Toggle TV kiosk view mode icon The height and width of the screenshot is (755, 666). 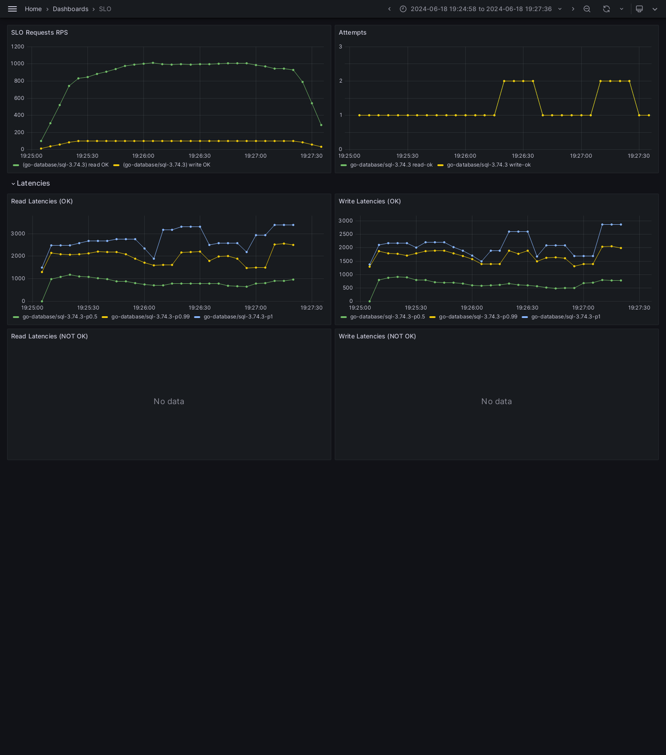[639, 9]
